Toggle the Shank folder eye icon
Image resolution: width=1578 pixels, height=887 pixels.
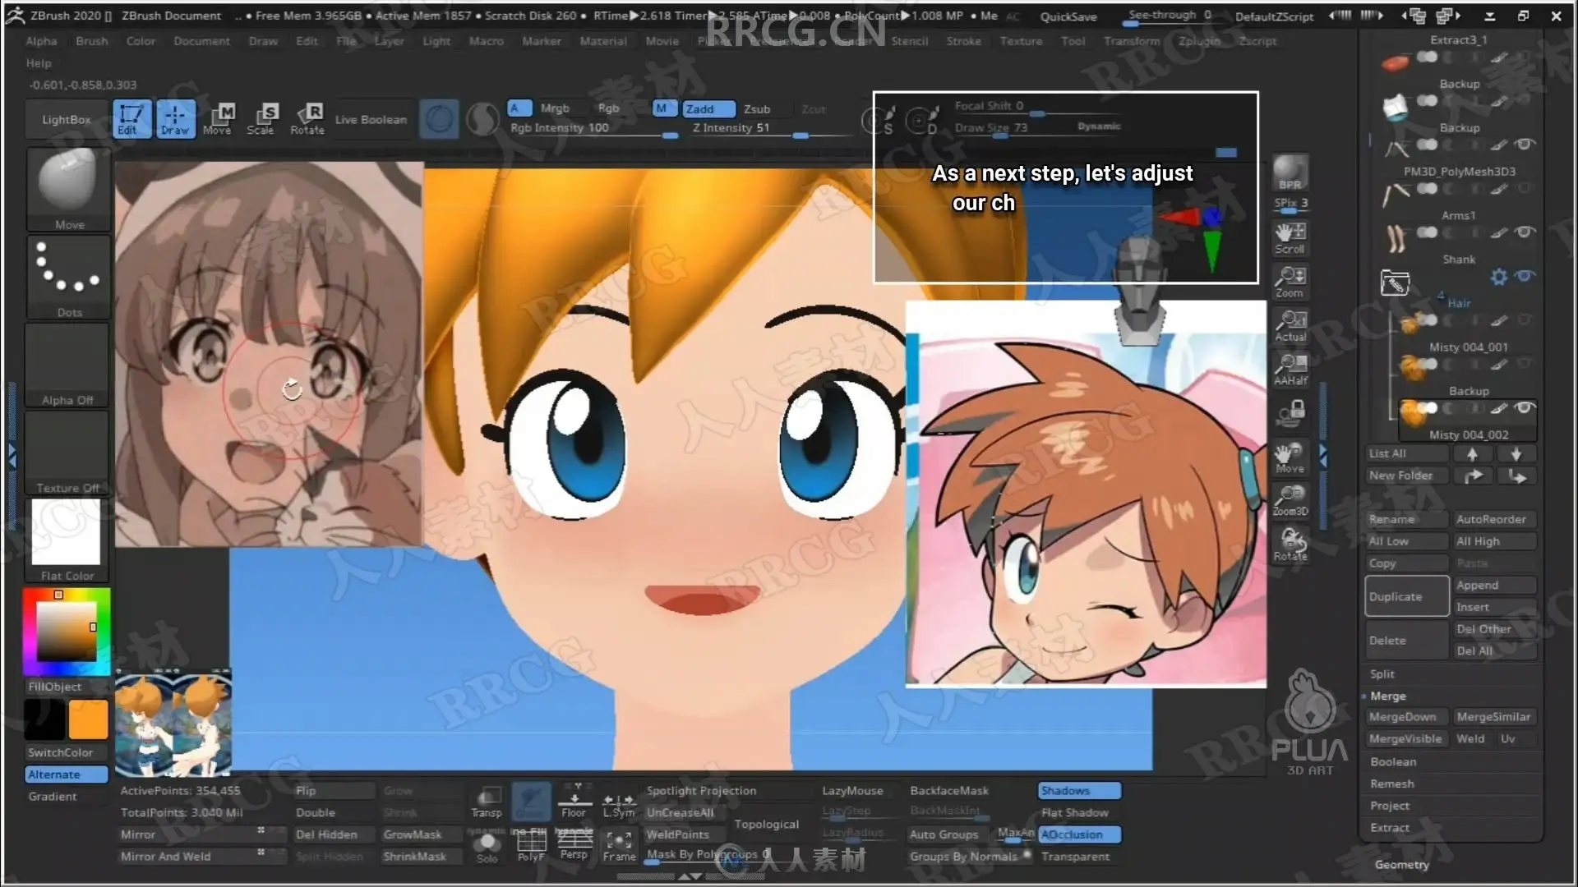click(x=1525, y=277)
